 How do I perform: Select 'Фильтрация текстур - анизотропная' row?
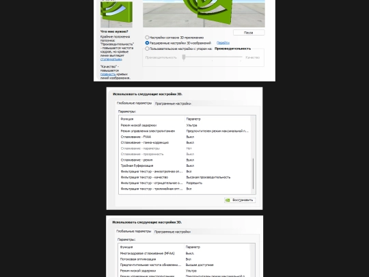[184, 172]
